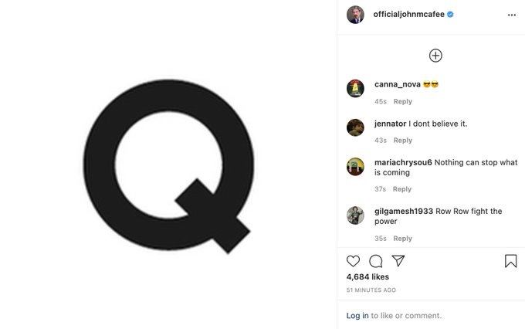525x329 pixels.
Task: Click the canna_nova commenter avatar
Action: click(x=355, y=89)
